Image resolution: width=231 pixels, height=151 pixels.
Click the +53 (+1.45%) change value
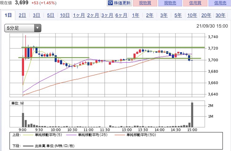44,3
